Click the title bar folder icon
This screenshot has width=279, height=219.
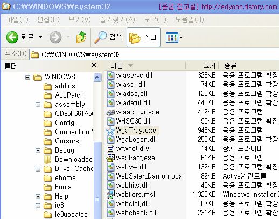click(x=6, y=6)
